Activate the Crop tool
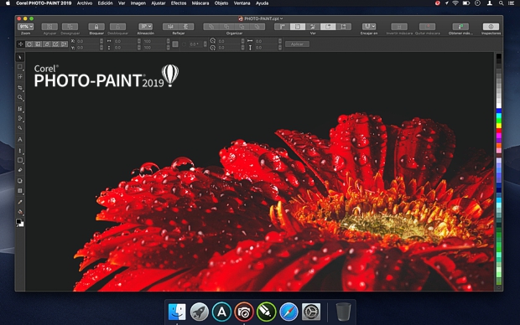The height and width of the screenshot is (325, 520). (20, 87)
